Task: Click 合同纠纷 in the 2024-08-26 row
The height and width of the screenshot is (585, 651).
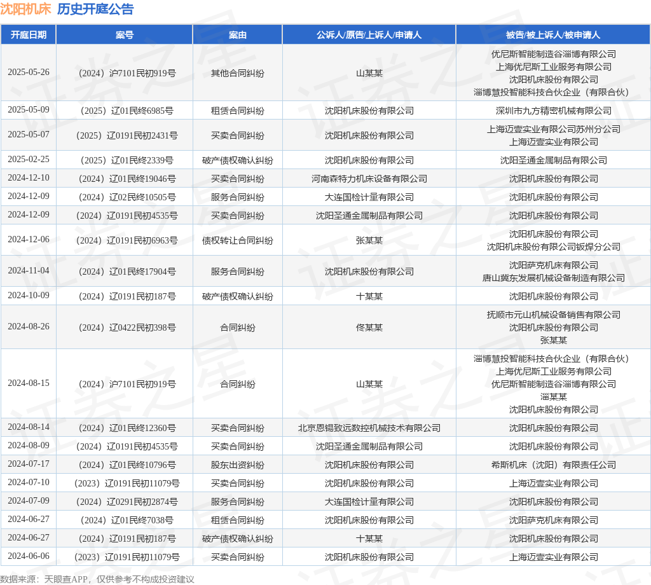Action: [x=238, y=327]
